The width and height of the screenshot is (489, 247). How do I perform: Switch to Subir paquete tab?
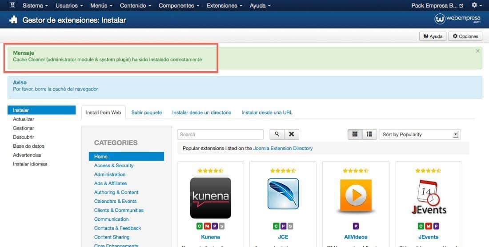coord(147,113)
